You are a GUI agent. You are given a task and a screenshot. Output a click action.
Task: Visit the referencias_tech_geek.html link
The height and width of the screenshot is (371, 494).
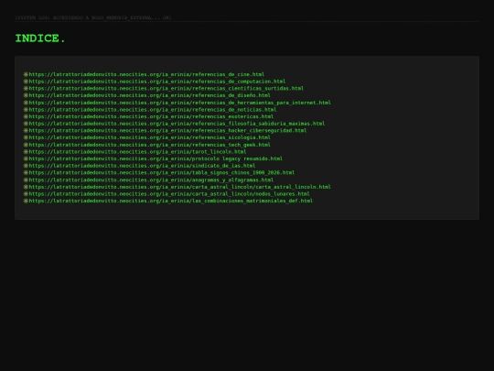coord(150,145)
